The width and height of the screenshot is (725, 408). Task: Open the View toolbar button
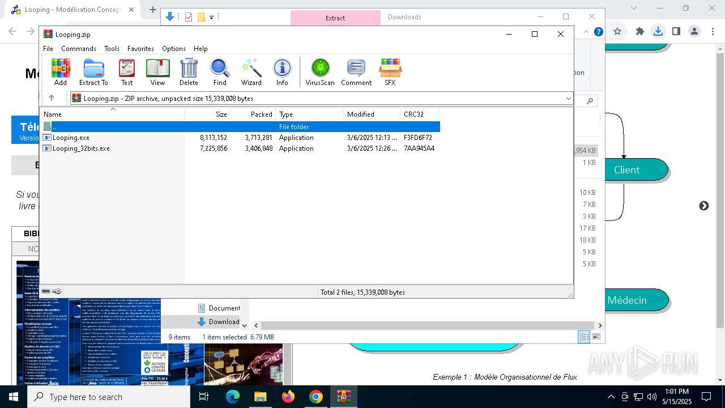(157, 72)
